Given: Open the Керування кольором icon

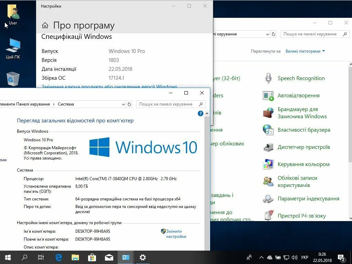Looking at the screenshot, I should [268, 164].
